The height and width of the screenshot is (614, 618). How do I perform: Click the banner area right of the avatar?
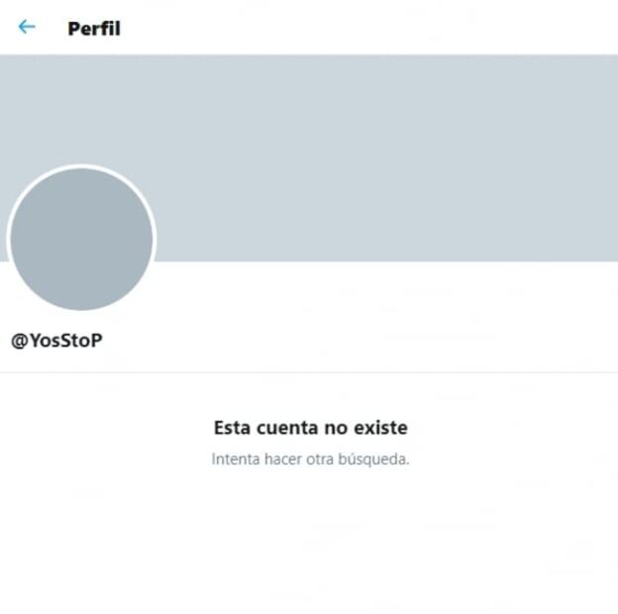point(386,157)
